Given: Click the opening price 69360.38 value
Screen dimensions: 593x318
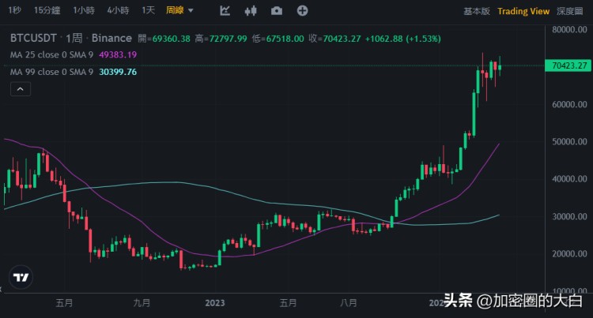Looking at the screenshot, I should point(172,39).
